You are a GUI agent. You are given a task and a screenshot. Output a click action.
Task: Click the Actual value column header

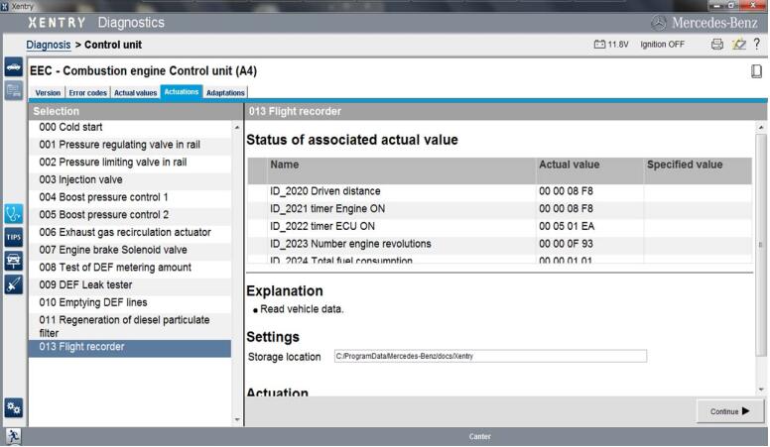coord(590,170)
